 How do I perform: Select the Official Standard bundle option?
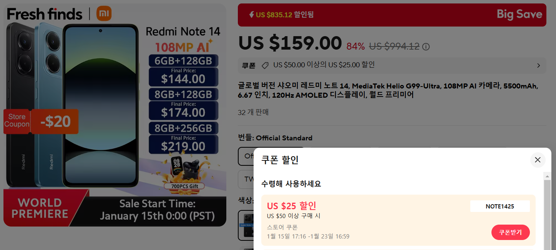246,157
